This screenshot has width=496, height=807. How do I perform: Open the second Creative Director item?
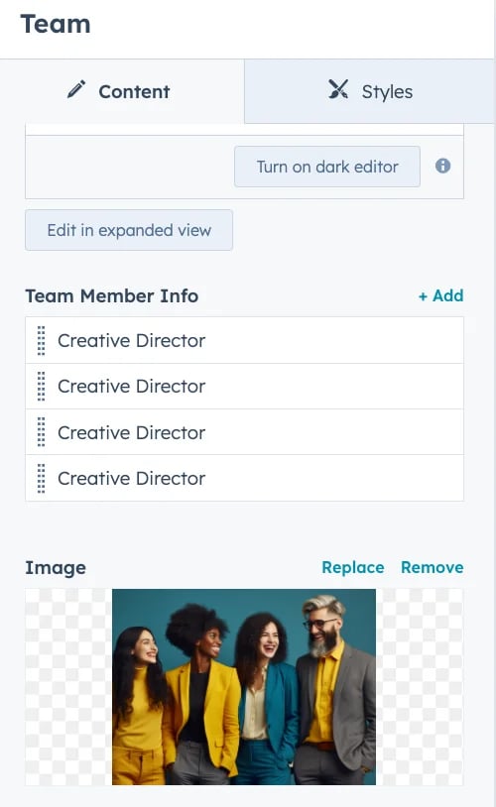[x=245, y=387]
